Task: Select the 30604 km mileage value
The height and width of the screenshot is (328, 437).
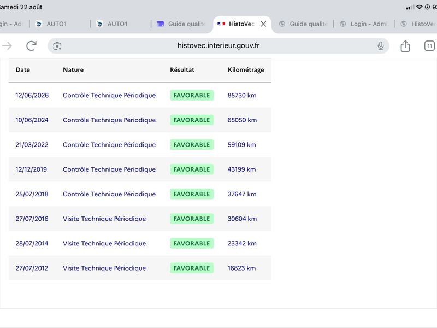Action: pos(242,219)
